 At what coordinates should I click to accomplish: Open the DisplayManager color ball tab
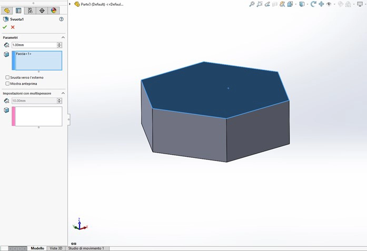pyautogui.click(x=53, y=11)
